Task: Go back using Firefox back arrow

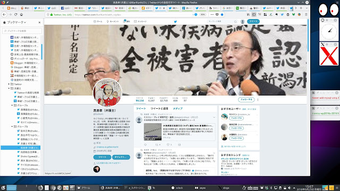Action: (x=4, y=14)
